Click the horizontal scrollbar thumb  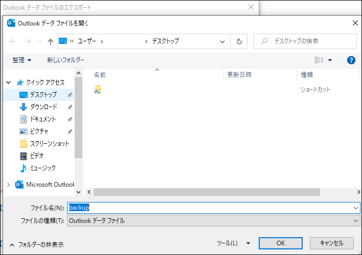tap(207, 192)
